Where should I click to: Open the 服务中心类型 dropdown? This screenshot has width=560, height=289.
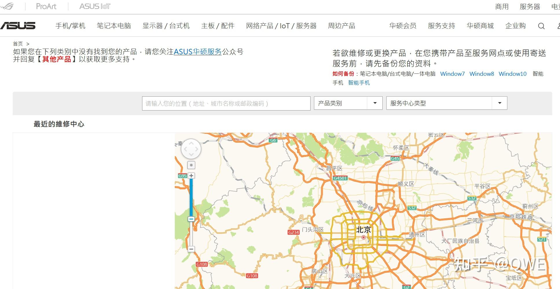(x=447, y=103)
